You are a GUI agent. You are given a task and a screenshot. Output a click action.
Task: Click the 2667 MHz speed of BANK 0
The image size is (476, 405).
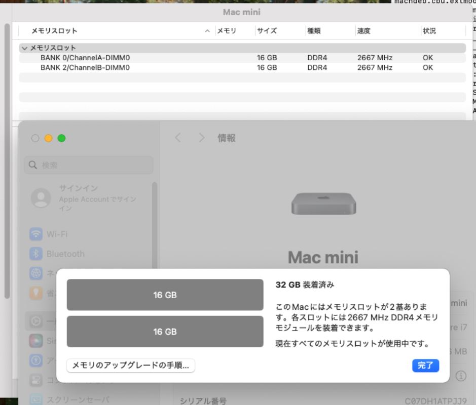[375, 58]
